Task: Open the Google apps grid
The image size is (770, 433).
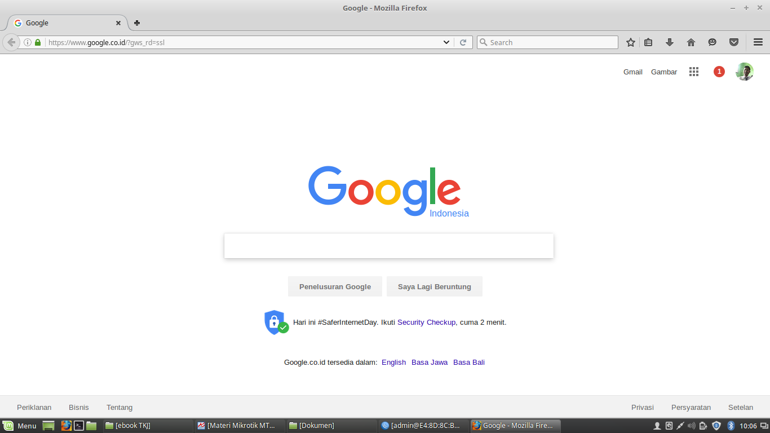Action: coord(694,72)
